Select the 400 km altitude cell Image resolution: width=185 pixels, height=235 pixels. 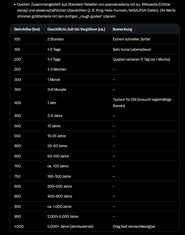[18, 103]
